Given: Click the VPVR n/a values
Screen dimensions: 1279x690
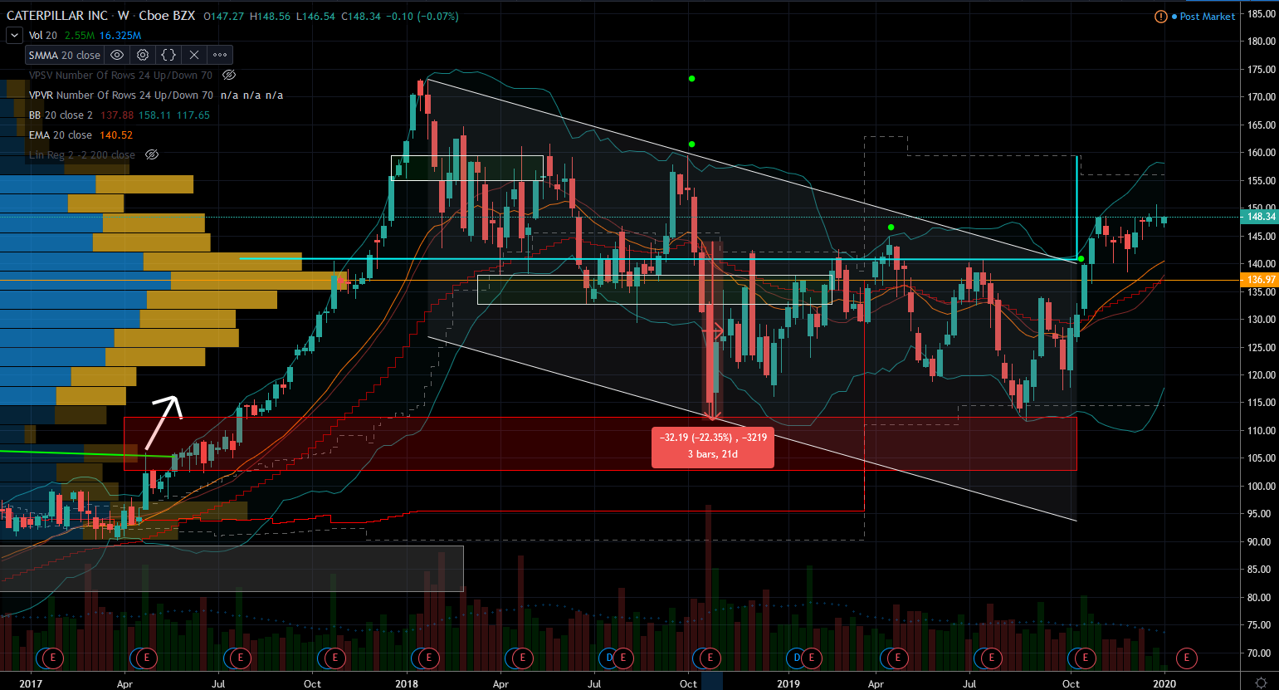Looking at the screenshot, I should click(252, 95).
